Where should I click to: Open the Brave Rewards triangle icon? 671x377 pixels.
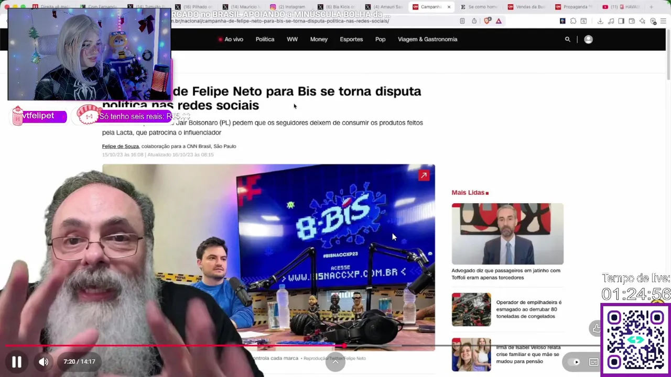(499, 21)
